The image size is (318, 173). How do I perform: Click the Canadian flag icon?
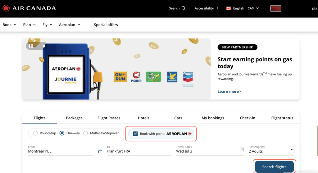pyautogui.click(x=228, y=8)
